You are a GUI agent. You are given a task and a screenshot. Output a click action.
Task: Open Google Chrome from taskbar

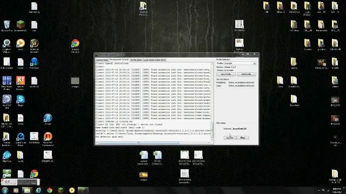tap(49, 190)
